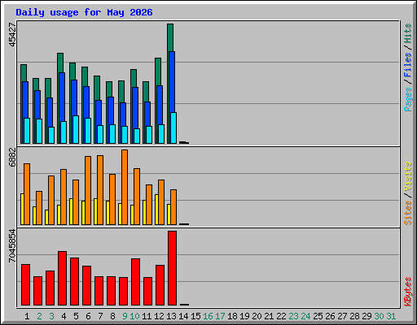Viewport: 417px width, 325px height.
Task: Click the green day 23 label on the x-axis
Action: (x=293, y=316)
